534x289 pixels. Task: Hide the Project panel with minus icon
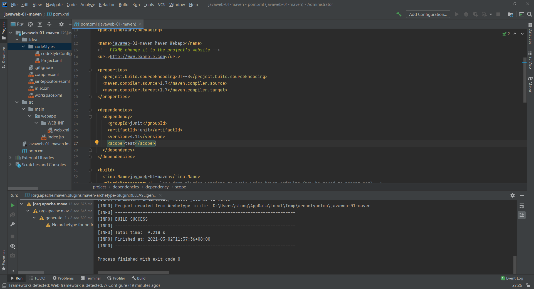coord(70,24)
